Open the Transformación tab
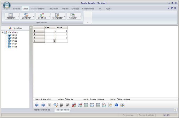This screenshot has width=179, height=118. click(x=38, y=9)
